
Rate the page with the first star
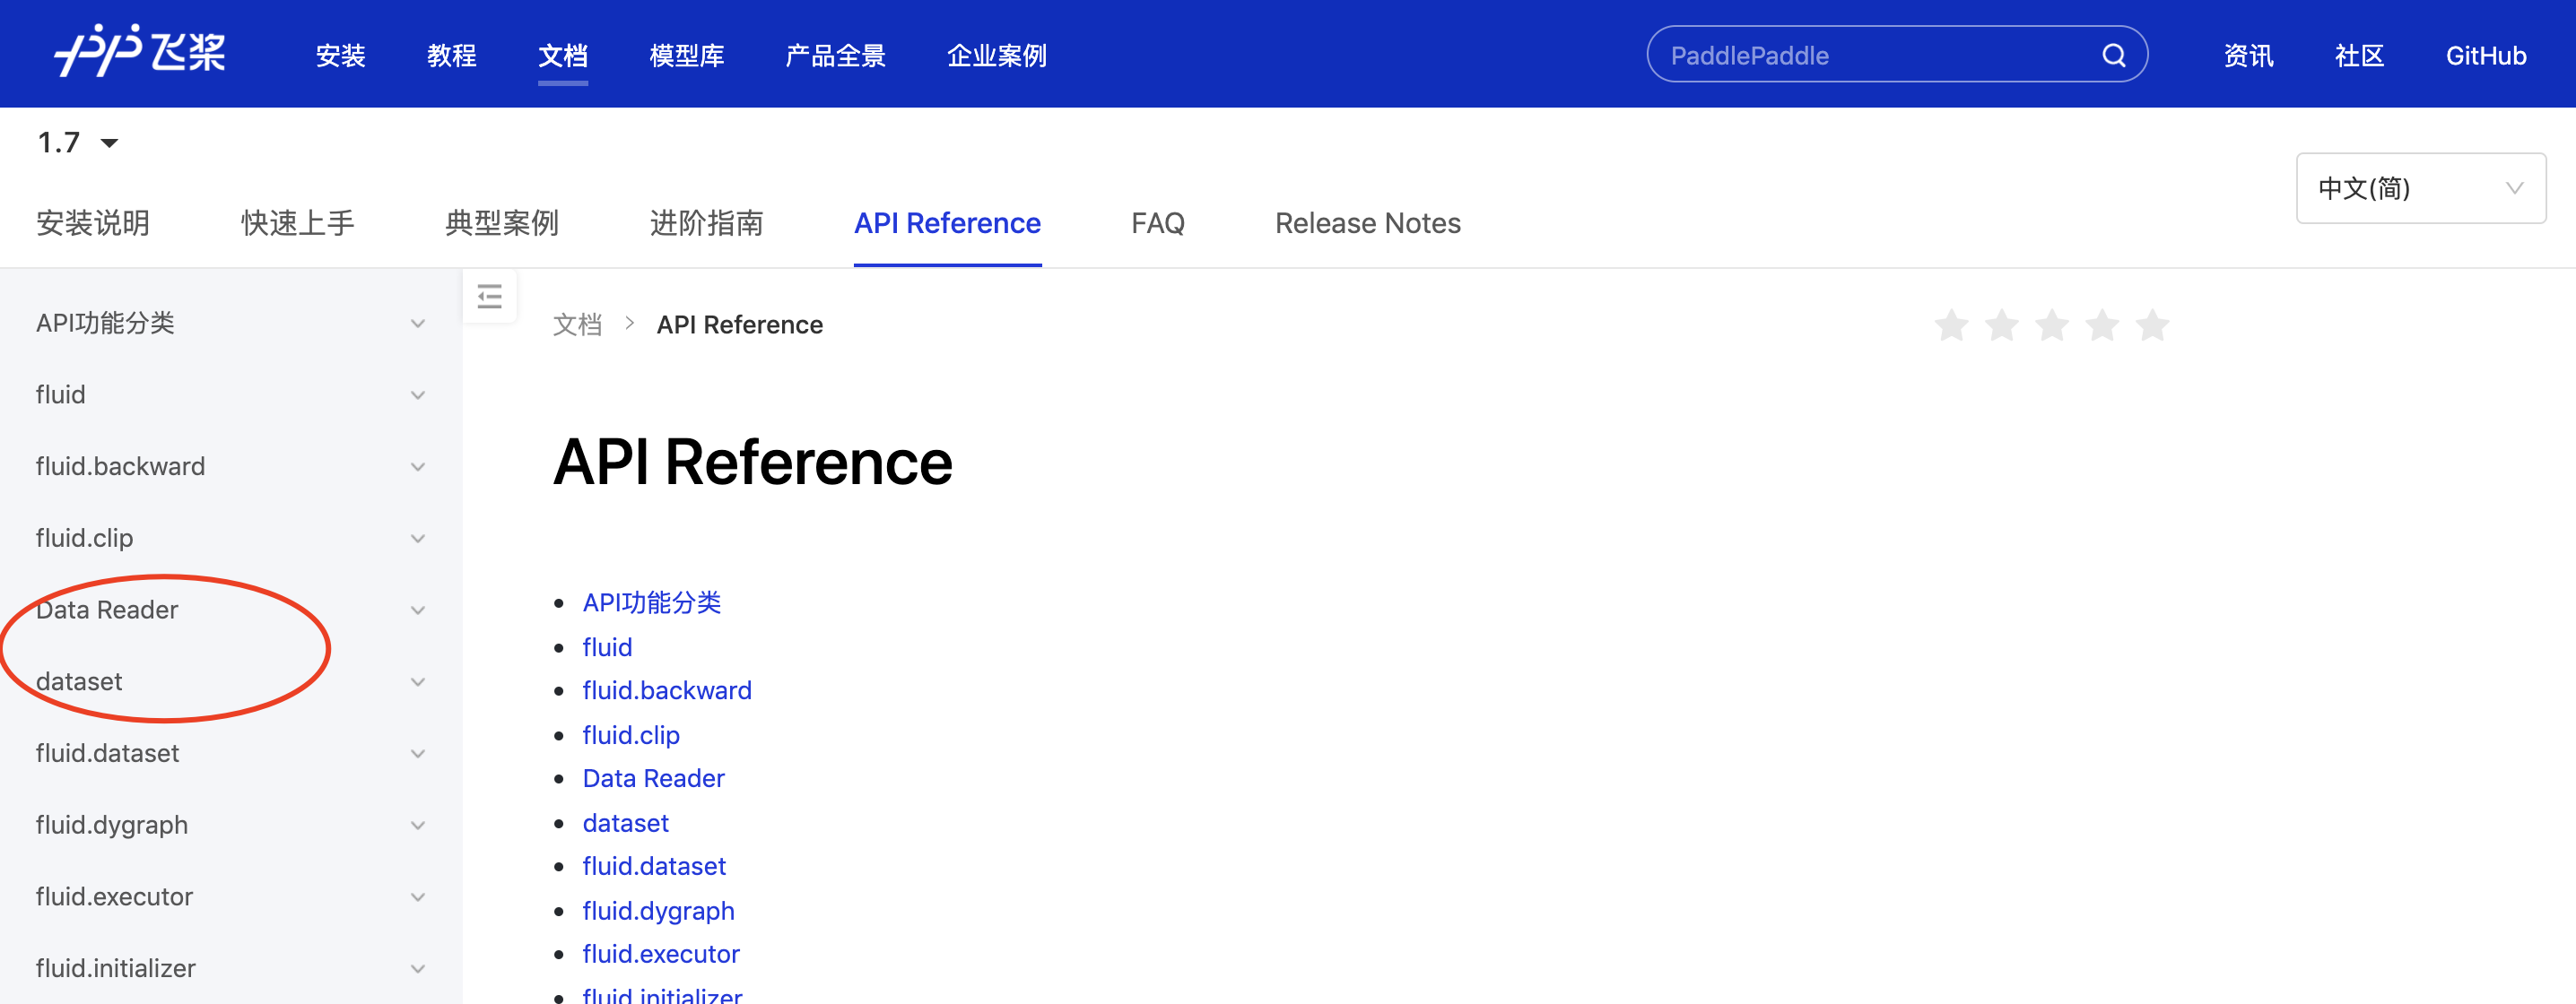pos(1951,325)
